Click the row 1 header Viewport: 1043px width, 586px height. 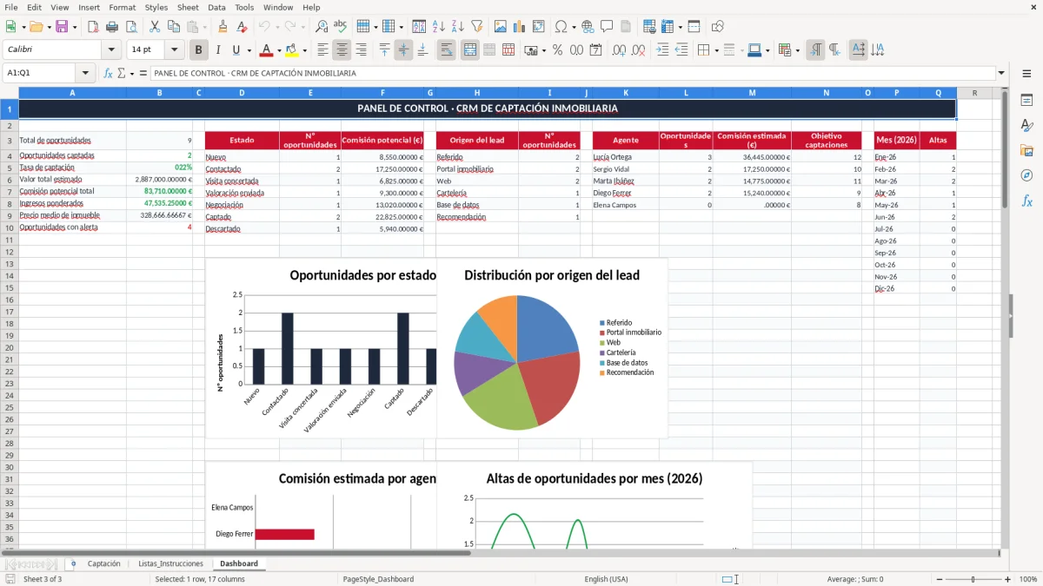coord(9,109)
